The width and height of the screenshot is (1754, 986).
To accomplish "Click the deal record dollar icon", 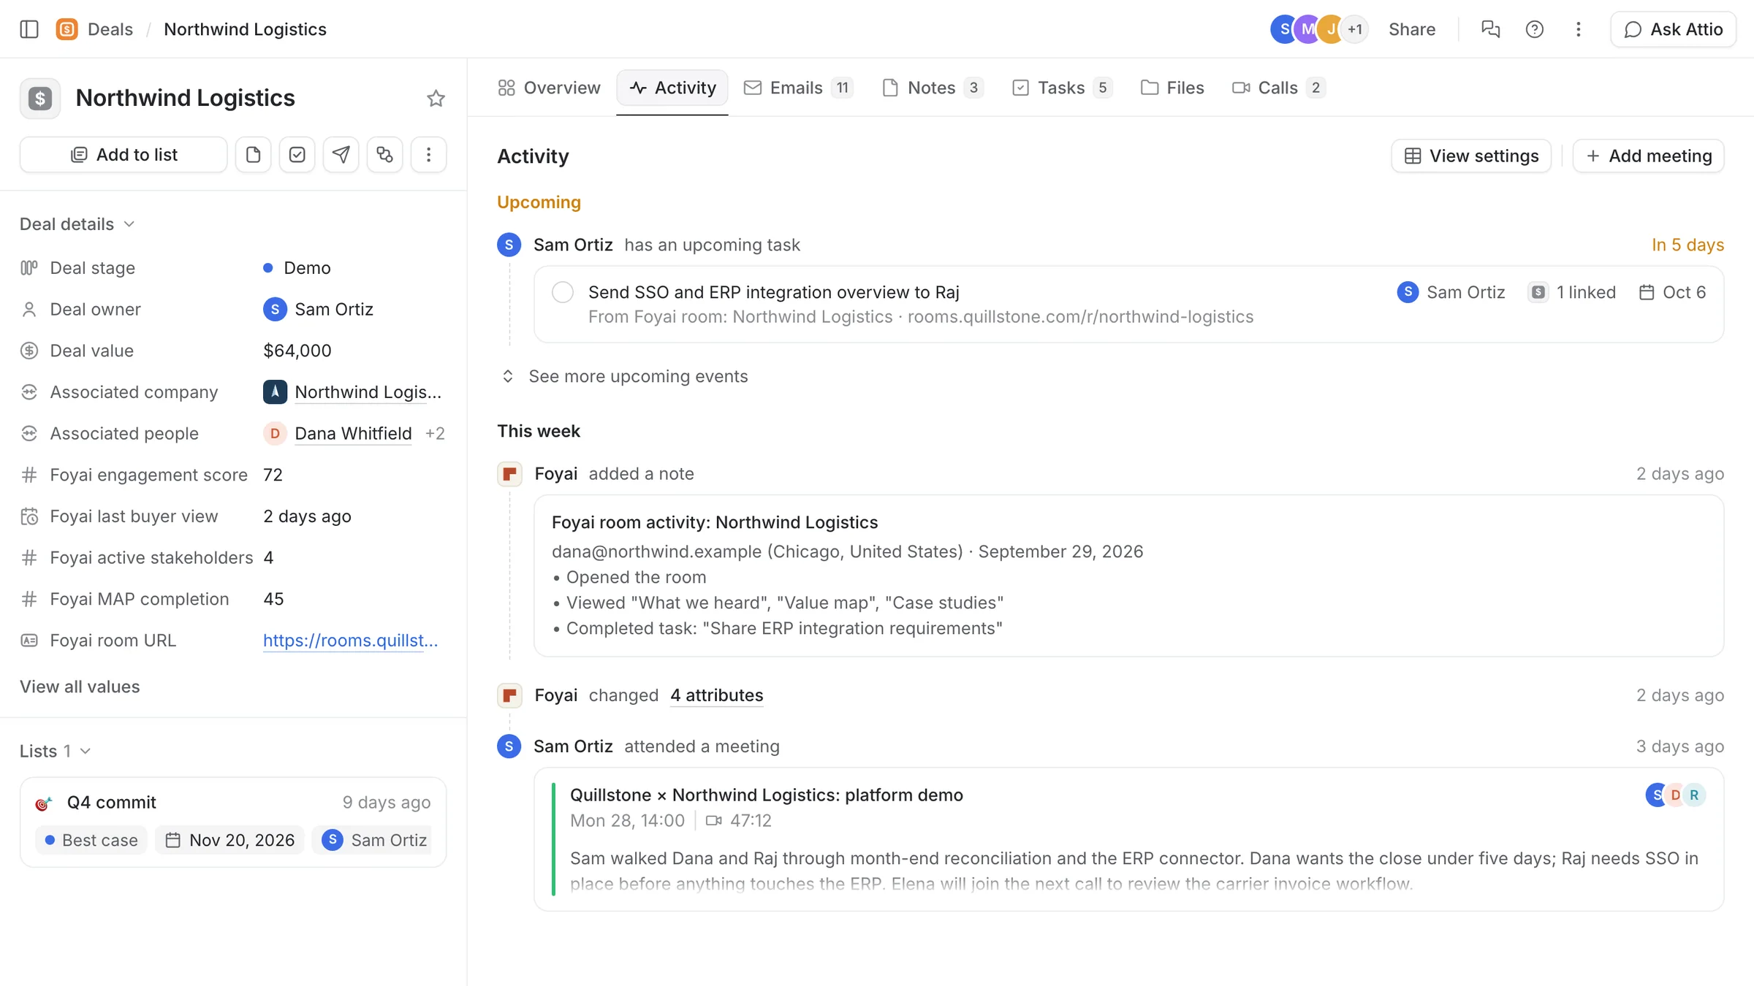I will pos(40,99).
